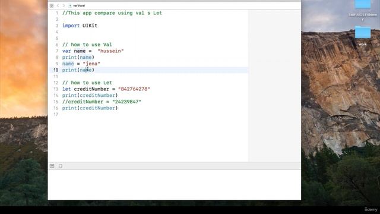380x214 pixels.
Task: Click on "import UIKit" line
Action: point(80,26)
